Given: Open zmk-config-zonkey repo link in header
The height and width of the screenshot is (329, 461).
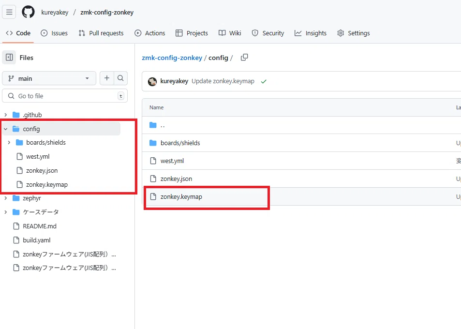Looking at the screenshot, I should coord(107,13).
